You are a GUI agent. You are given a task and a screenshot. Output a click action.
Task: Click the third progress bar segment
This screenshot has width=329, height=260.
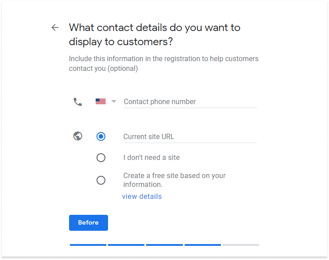click(164, 244)
